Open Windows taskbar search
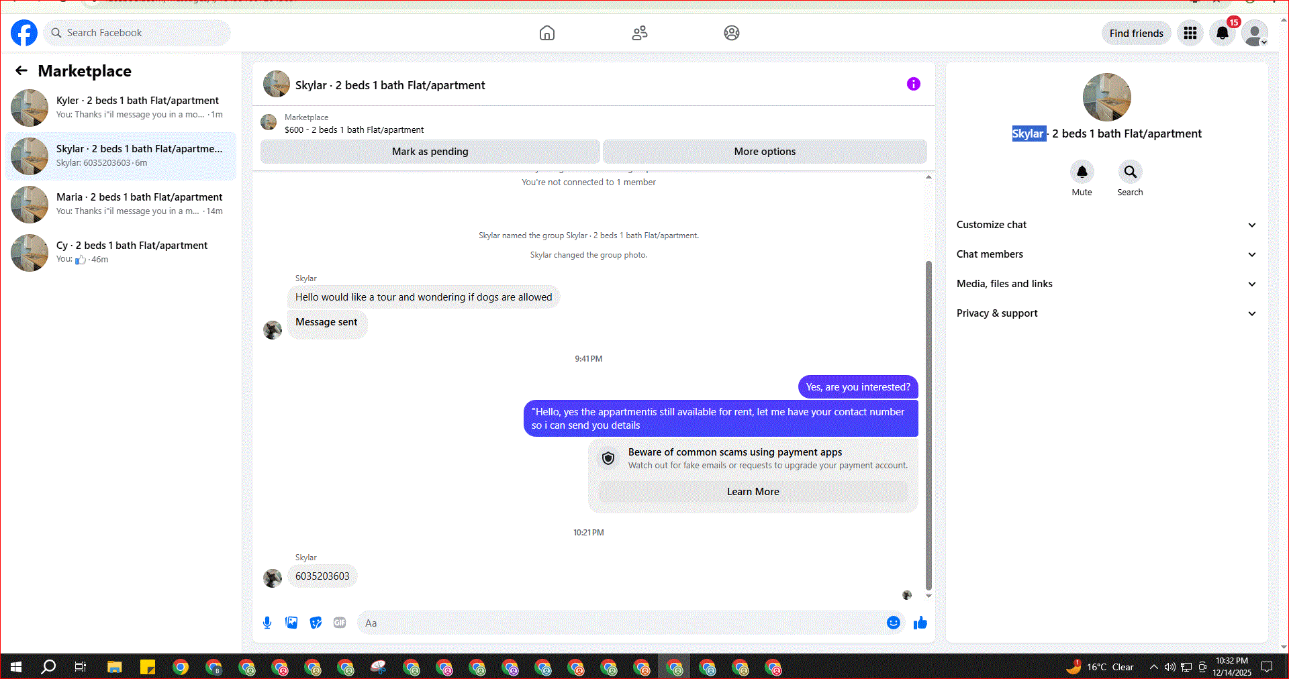1289x679 pixels. [x=48, y=667]
